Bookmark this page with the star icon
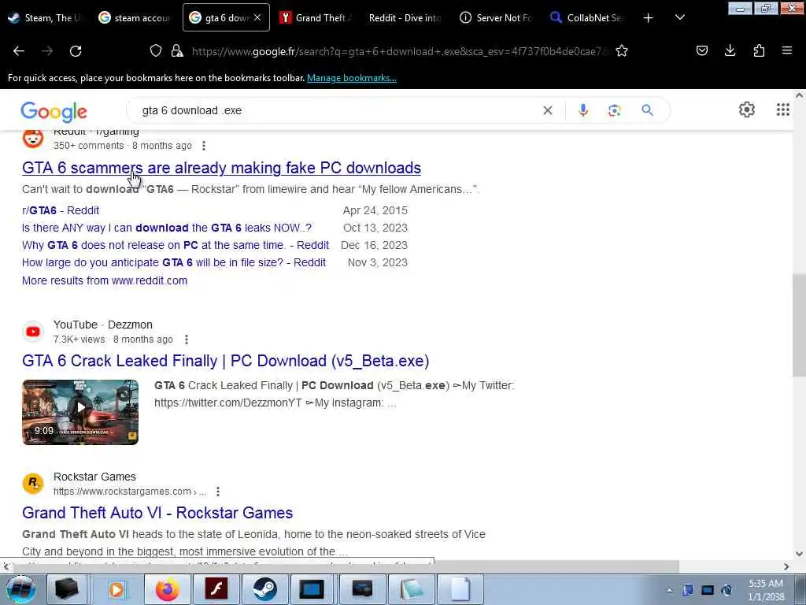 [x=622, y=50]
